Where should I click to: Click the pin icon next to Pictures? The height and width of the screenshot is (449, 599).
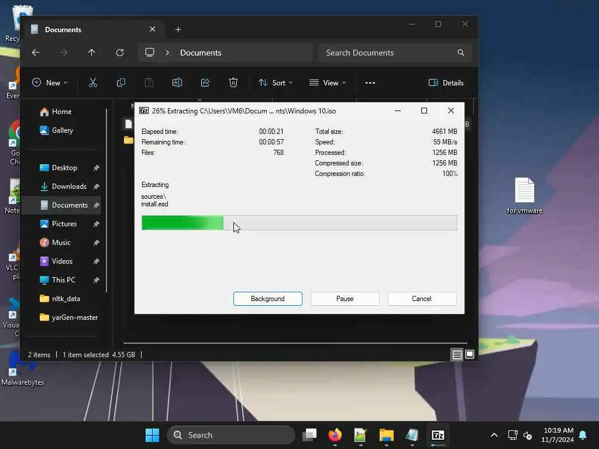[x=97, y=224]
